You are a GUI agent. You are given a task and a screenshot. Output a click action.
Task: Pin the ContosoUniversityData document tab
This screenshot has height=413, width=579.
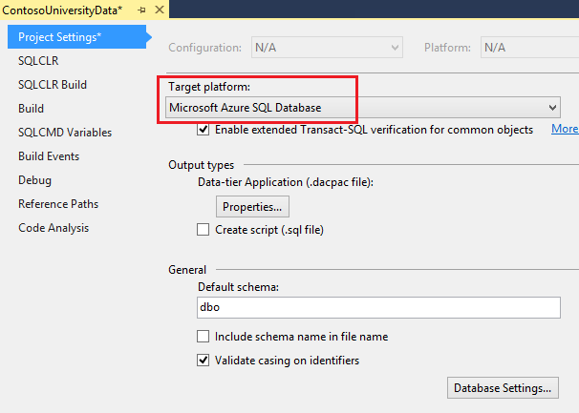pos(141,9)
